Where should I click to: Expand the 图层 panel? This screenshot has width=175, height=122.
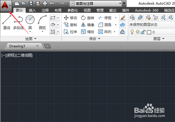click(x=159, y=39)
